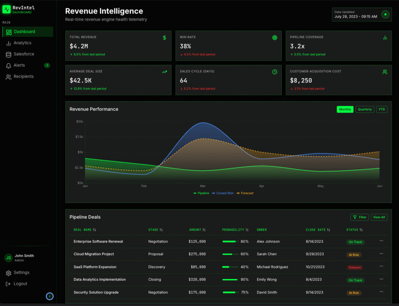Click the probability bar for Cloud Migration Project
Screen dimensions: 399x306
pos(230,254)
